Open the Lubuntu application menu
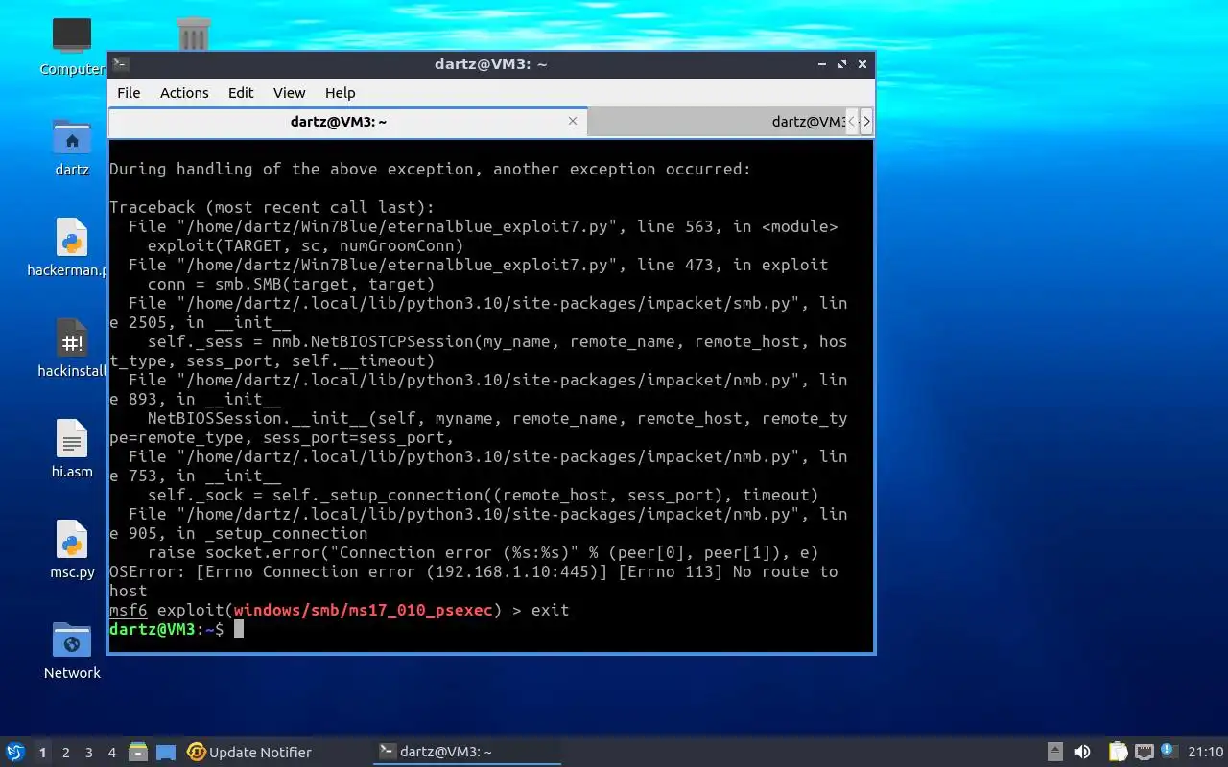The image size is (1228, 767). pyautogui.click(x=15, y=752)
